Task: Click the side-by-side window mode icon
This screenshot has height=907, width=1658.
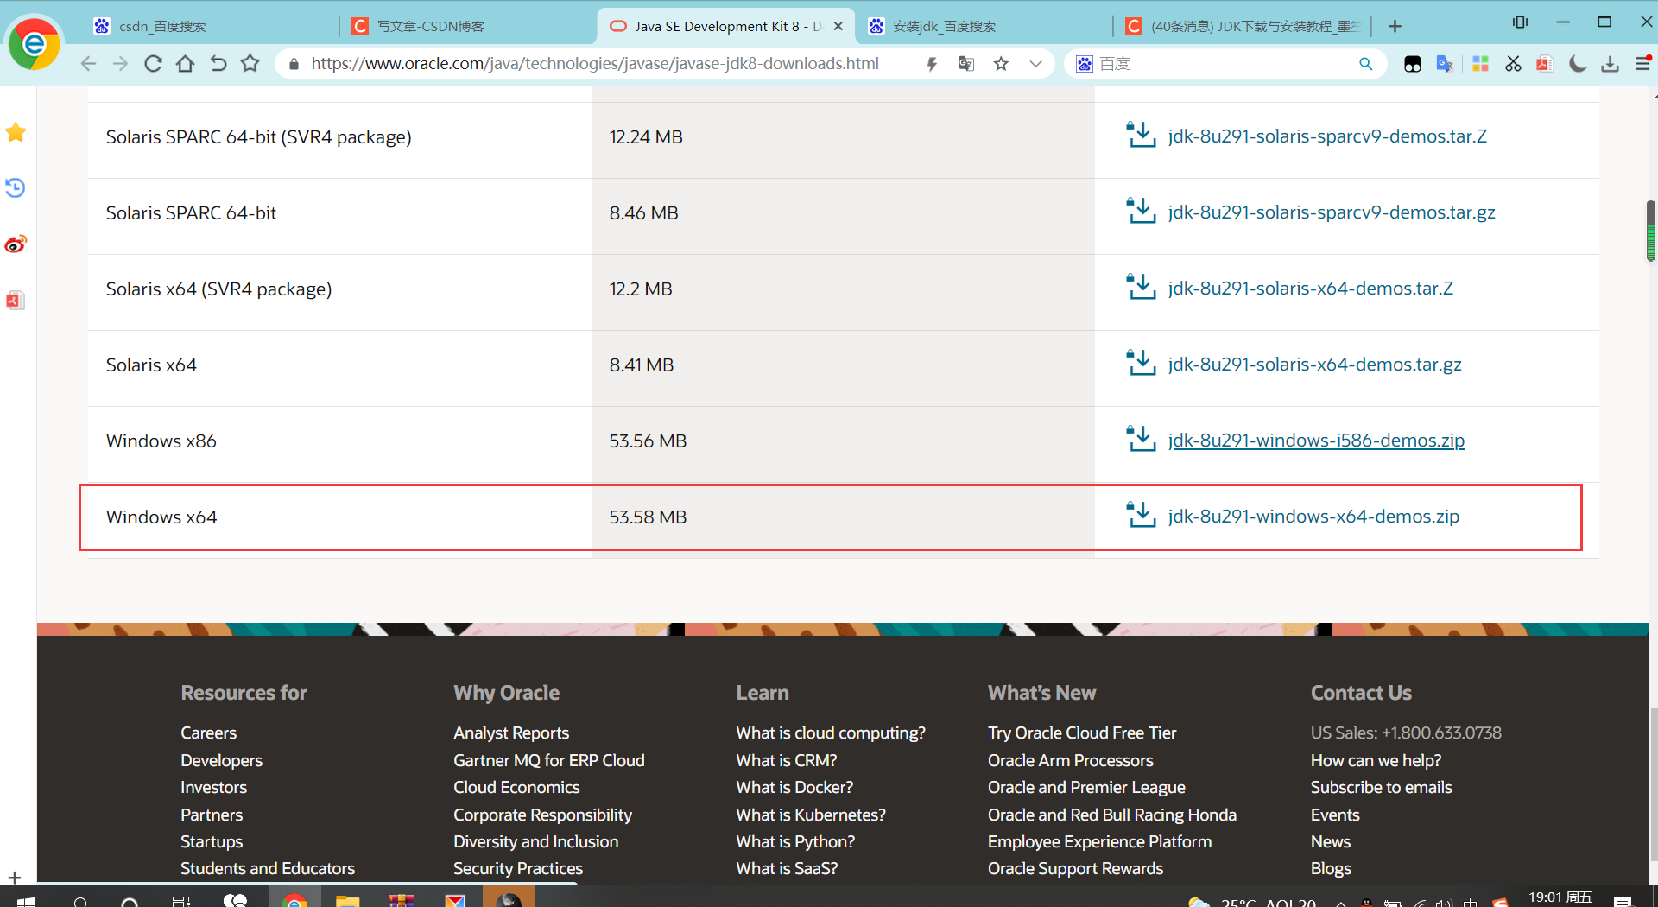Action: [1520, 22]
